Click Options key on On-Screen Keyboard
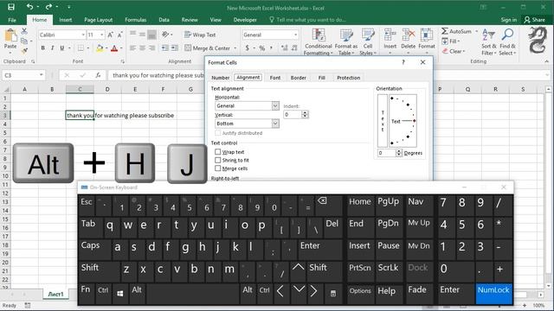 pyautogui.click(x=360, y=294)
